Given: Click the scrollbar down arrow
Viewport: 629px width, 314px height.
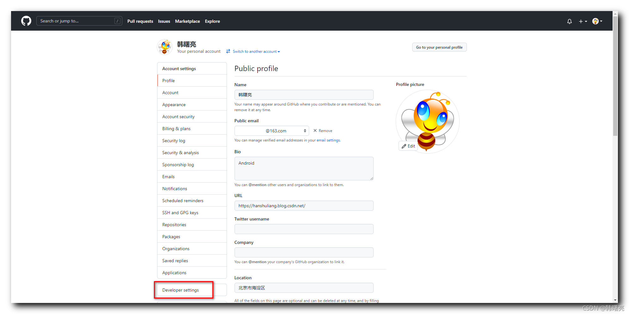Looking at the screenshot, I should click(x=615, y=300).
